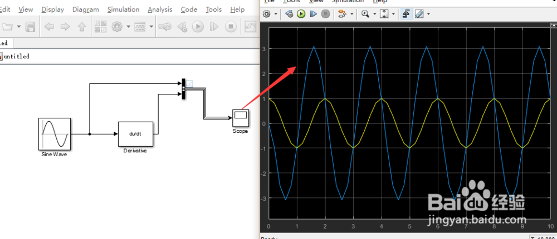Expand the open-file dropdown arrow
Screen dimensions: 557x239
pyautogui.click(x=19, y=27)
